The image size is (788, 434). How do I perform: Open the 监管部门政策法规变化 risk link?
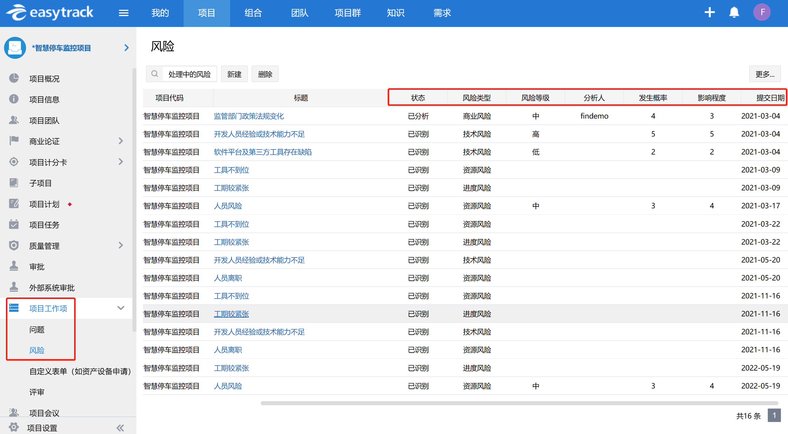[x=249, y=116]
